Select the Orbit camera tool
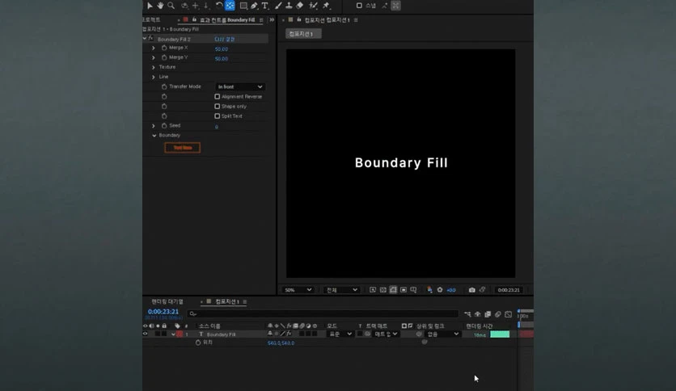 point(185,6)
